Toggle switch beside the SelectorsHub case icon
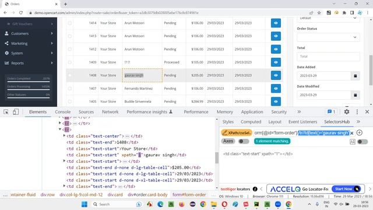373x210 pixels. [363, 142]
